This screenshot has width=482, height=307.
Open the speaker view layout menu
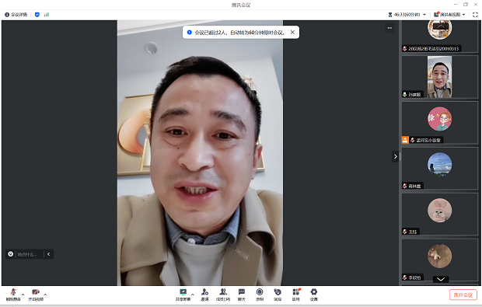449,15
